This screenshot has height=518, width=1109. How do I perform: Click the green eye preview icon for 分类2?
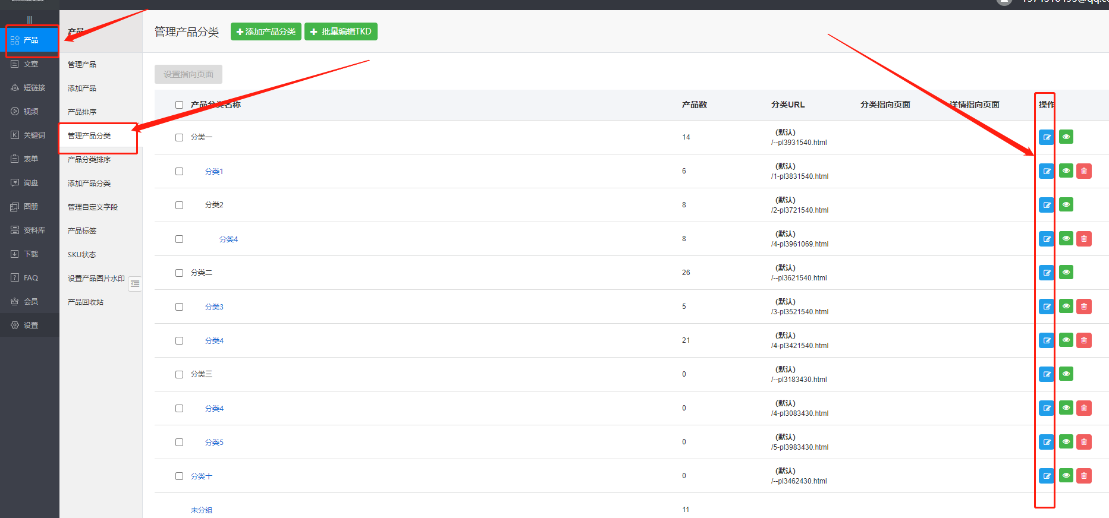click(x=1066, y=205)
